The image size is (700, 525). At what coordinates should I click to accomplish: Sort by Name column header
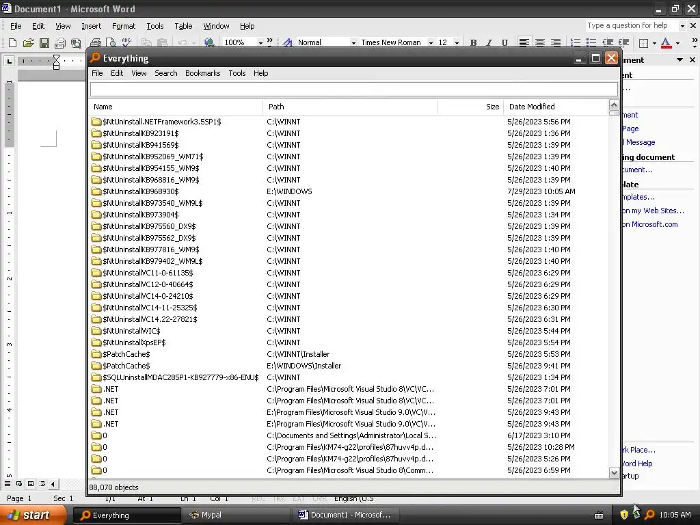[176, 107]
